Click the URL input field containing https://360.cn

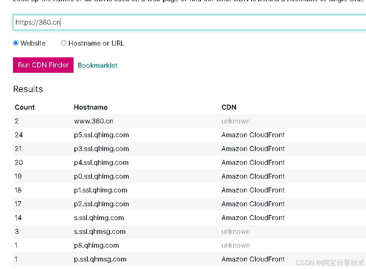click(x=190, y=23)
